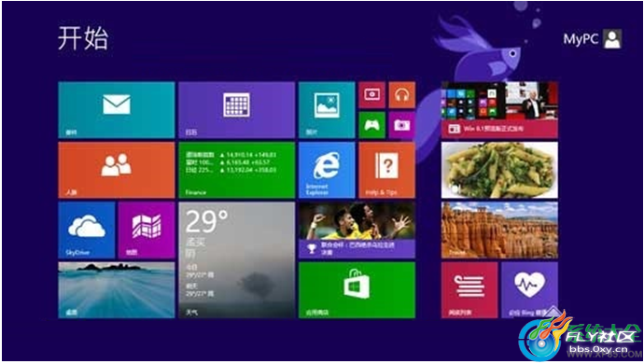Launch the Photos tile

(x=327, y=110)
